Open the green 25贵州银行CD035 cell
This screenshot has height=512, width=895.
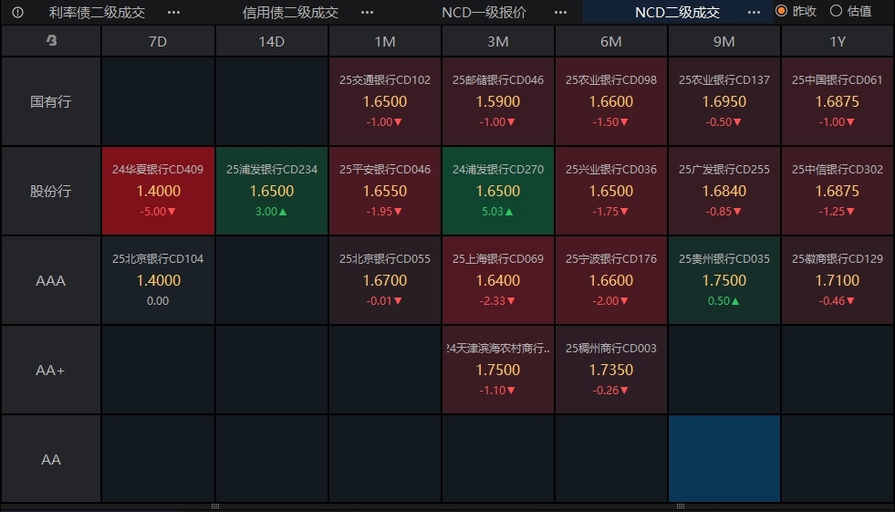click(x=723, y=280)
